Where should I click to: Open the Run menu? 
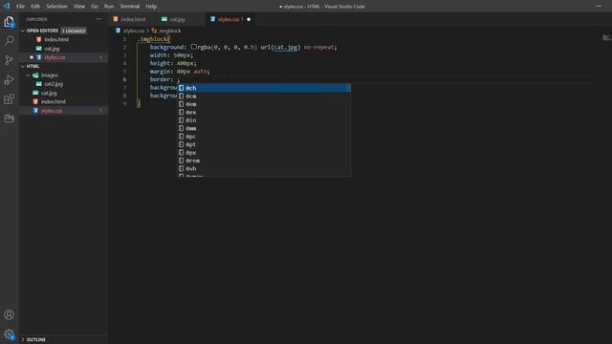pos(109,7)
